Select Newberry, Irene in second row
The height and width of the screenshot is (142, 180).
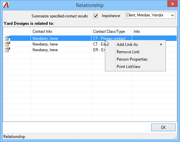coord(45,44)
